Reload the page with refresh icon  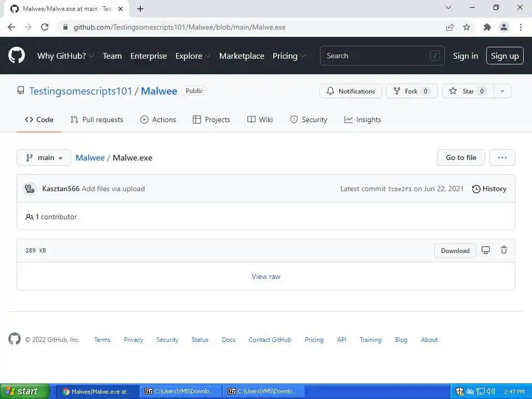coord(45,27)
